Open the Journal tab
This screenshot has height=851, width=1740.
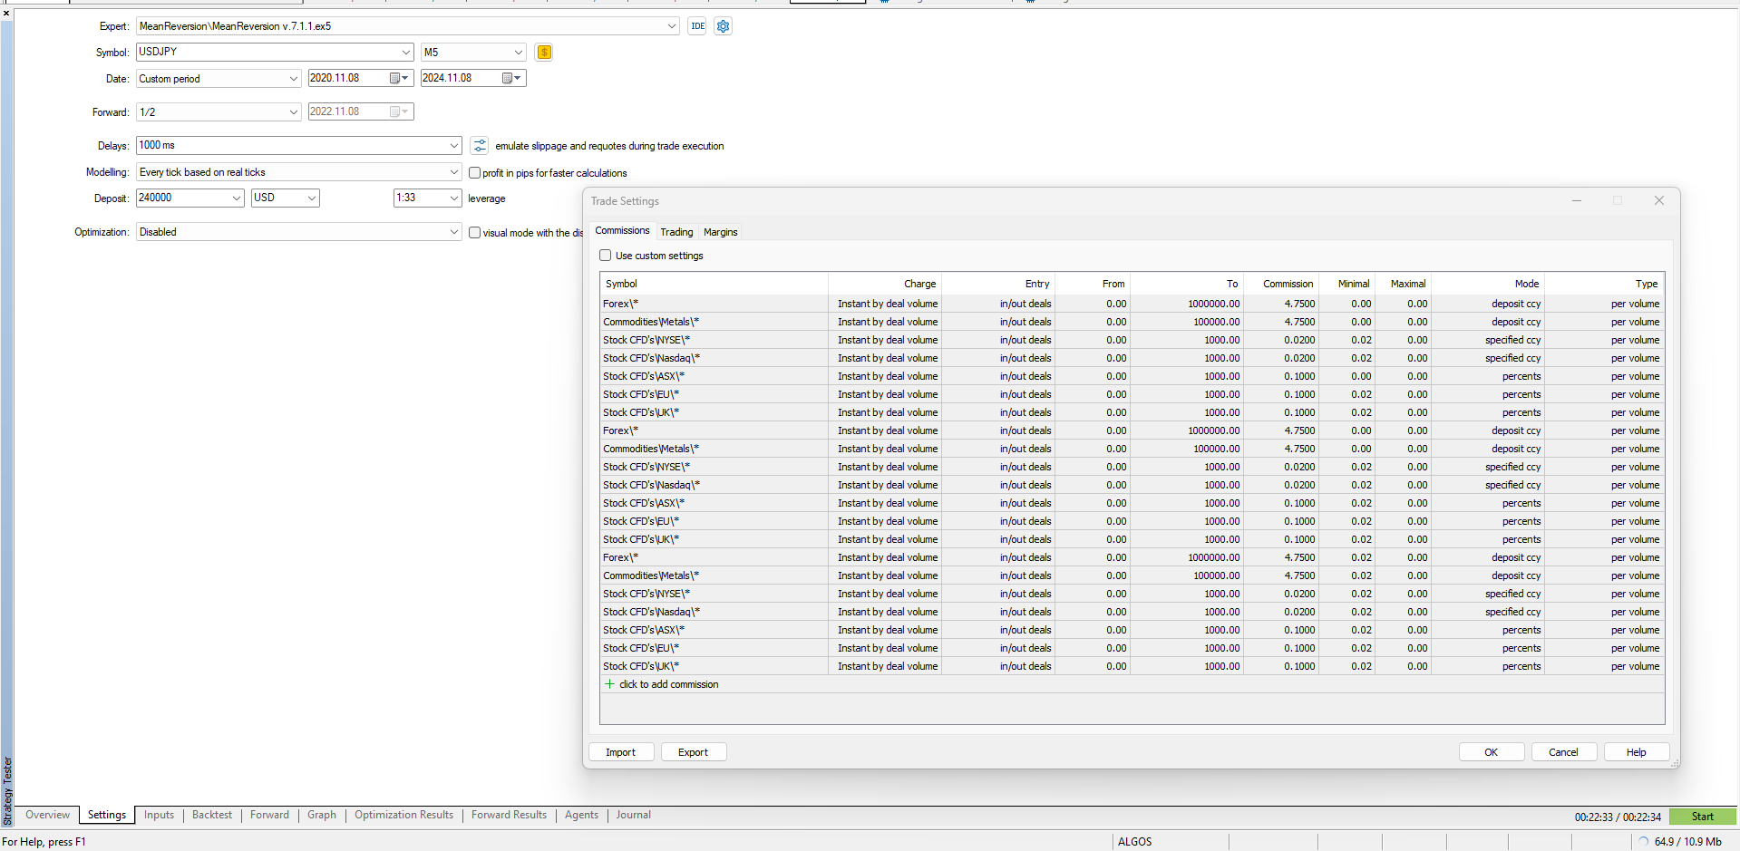(633, 815)
